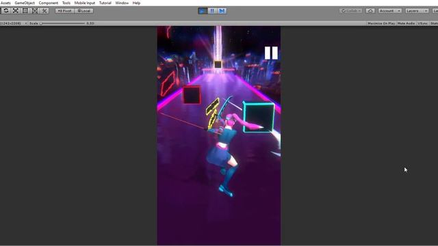Toggle Pivot/Center handle position
This screenshot has width=438, height=246.
64,11
